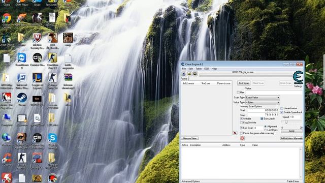Screen dimensions: 325x183
Task: Open Google Chrome desktop shortcut
Action: tap(7, 18)
